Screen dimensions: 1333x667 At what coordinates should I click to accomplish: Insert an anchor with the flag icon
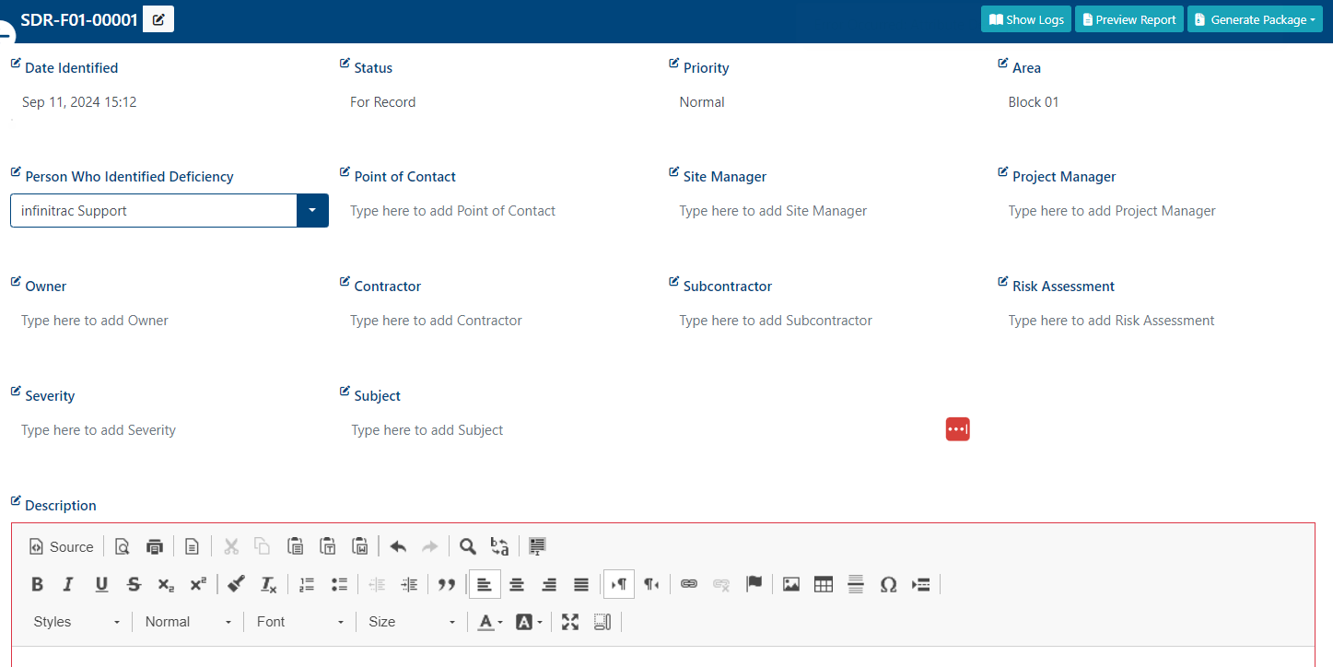tap(754, 584)
